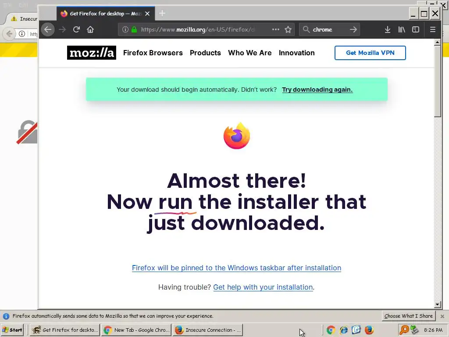Open Firefox library icon
Image resolution: width=449 pixels, height=337 pixels.
(x=402, y=29)
